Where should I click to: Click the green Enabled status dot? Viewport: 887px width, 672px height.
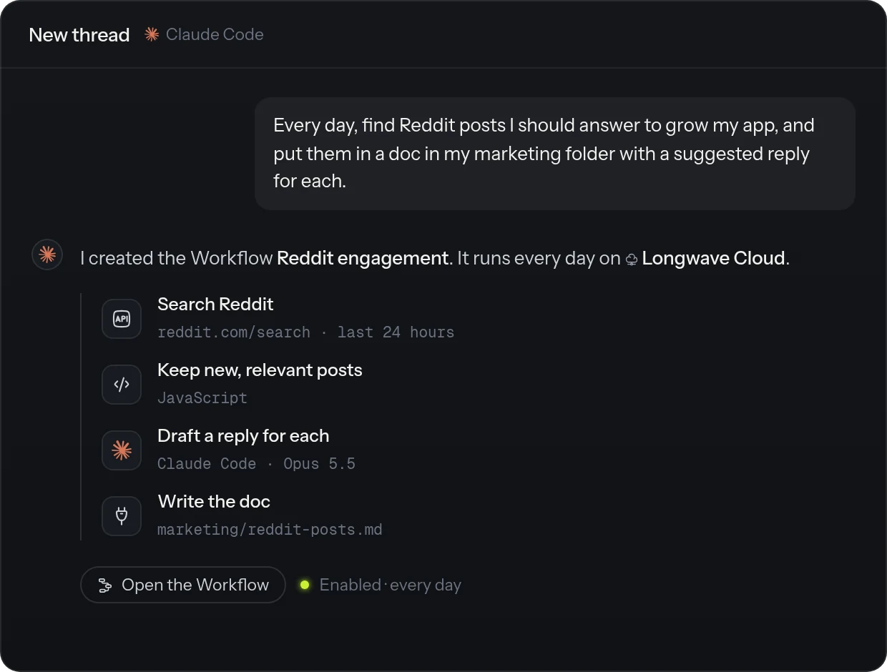point(305,585)
